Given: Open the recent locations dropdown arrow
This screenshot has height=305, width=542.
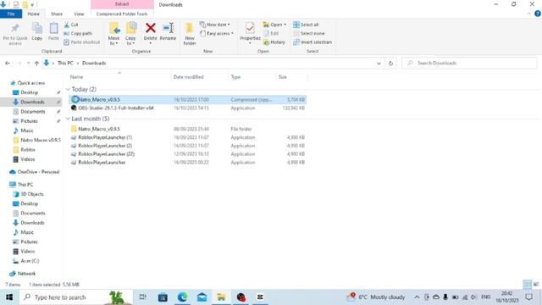Looking at the screenshot, I should pos(28,64).
